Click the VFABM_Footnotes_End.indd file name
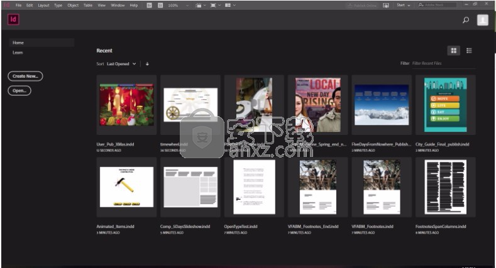Screen dimensions: 496x268 click(313, 227)
